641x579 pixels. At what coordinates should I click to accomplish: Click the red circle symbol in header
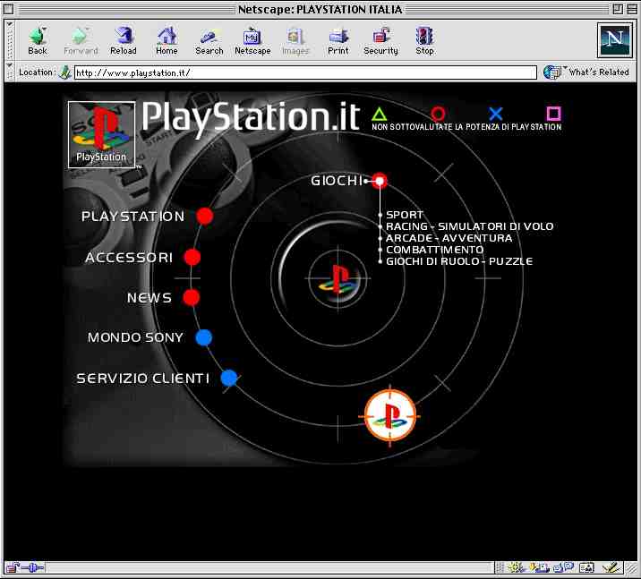tap(438, 114)
